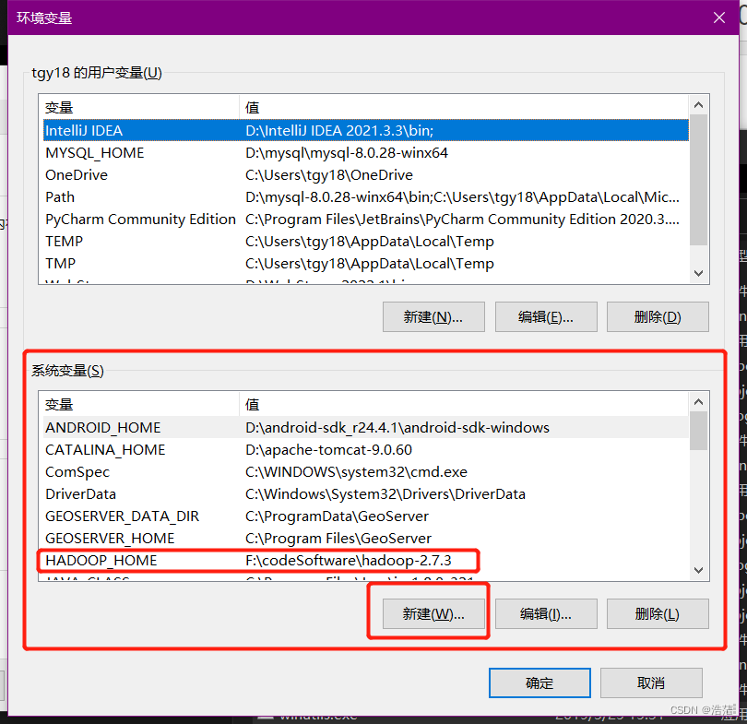Image resolution: width=747 pixels, height=724 pixels.
Task: Select the GEOSERVER_HOME system variable
Action: click(366, 539)
